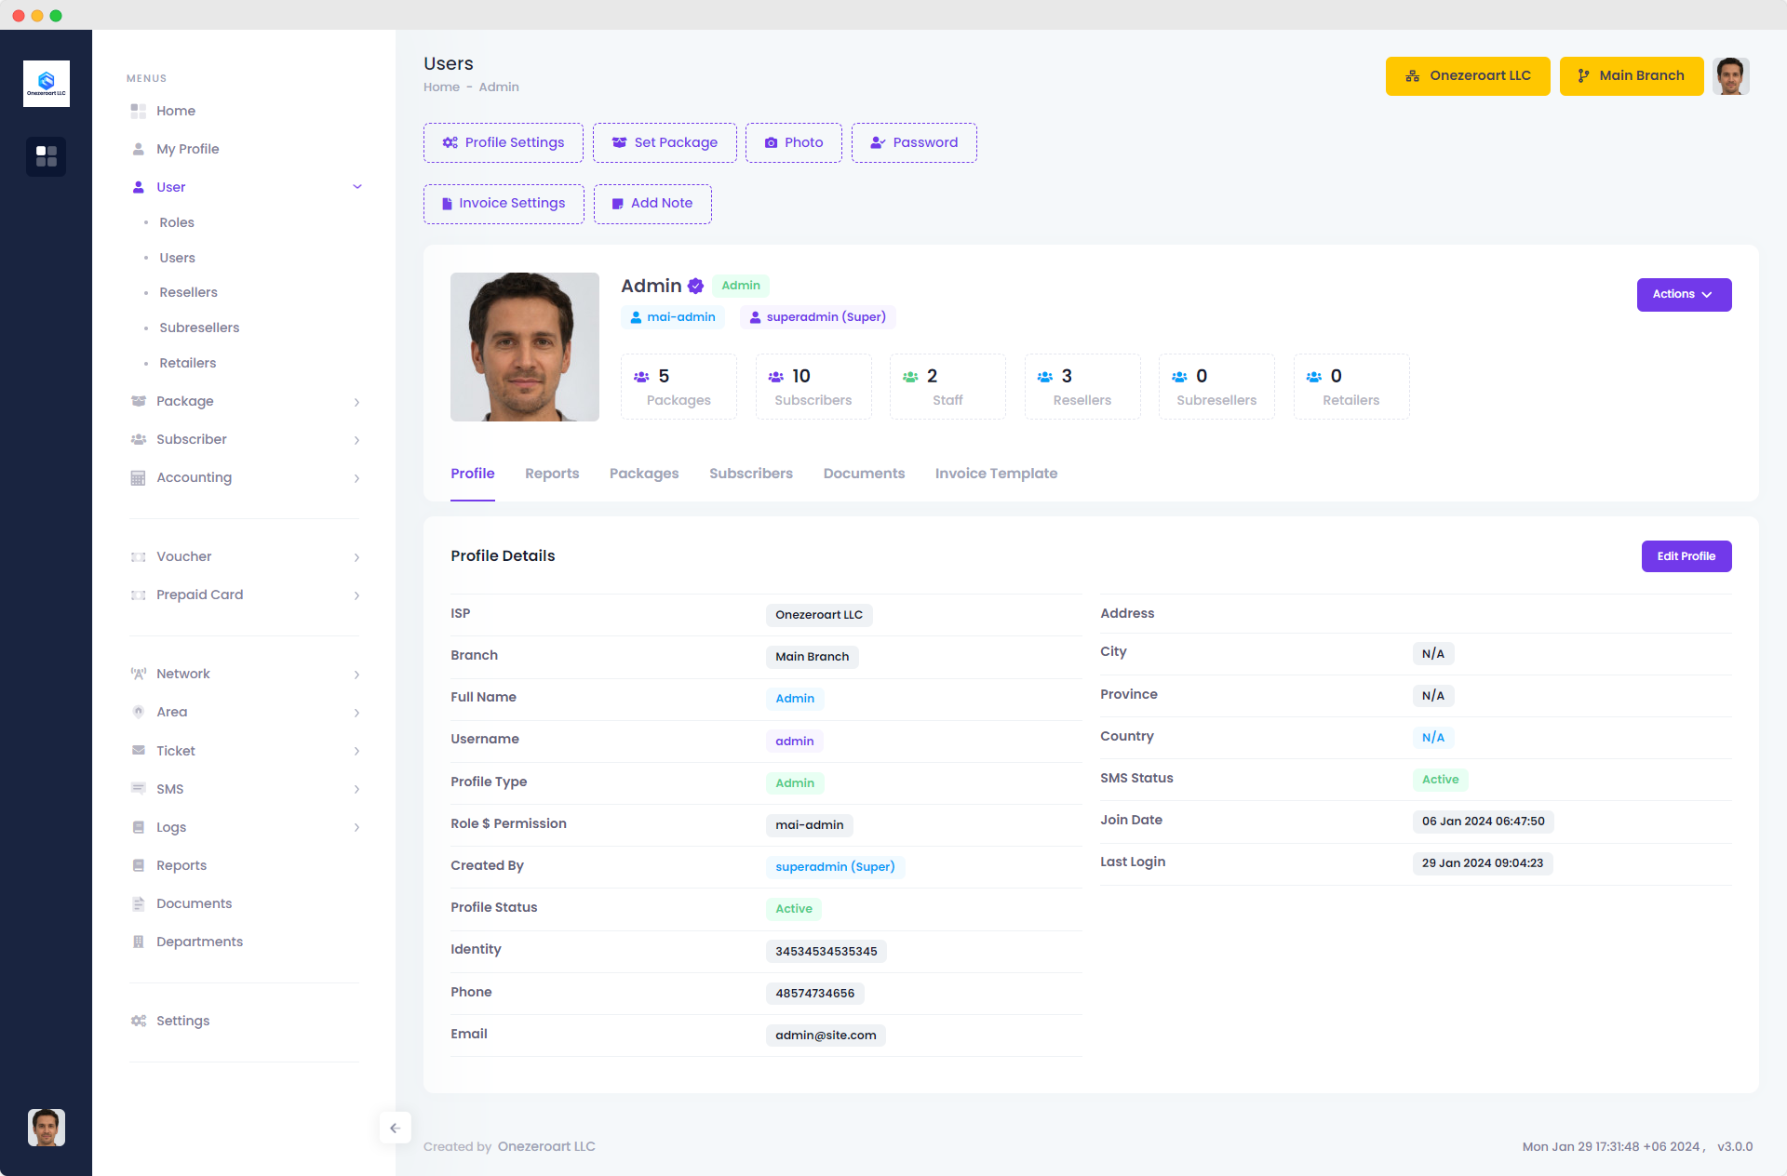Screen dimensions: 1787x1176
Task: Click the Profile Settings button
Action: coord(504,142)
